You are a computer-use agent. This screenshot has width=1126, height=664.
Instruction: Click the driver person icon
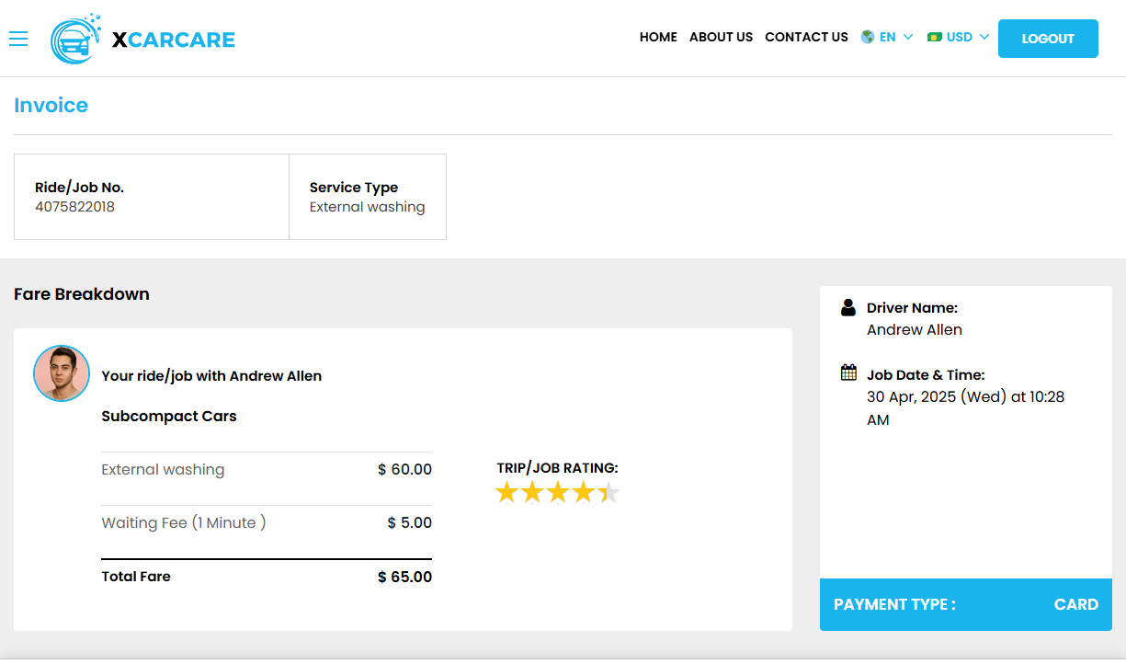[x=848, y=307]
